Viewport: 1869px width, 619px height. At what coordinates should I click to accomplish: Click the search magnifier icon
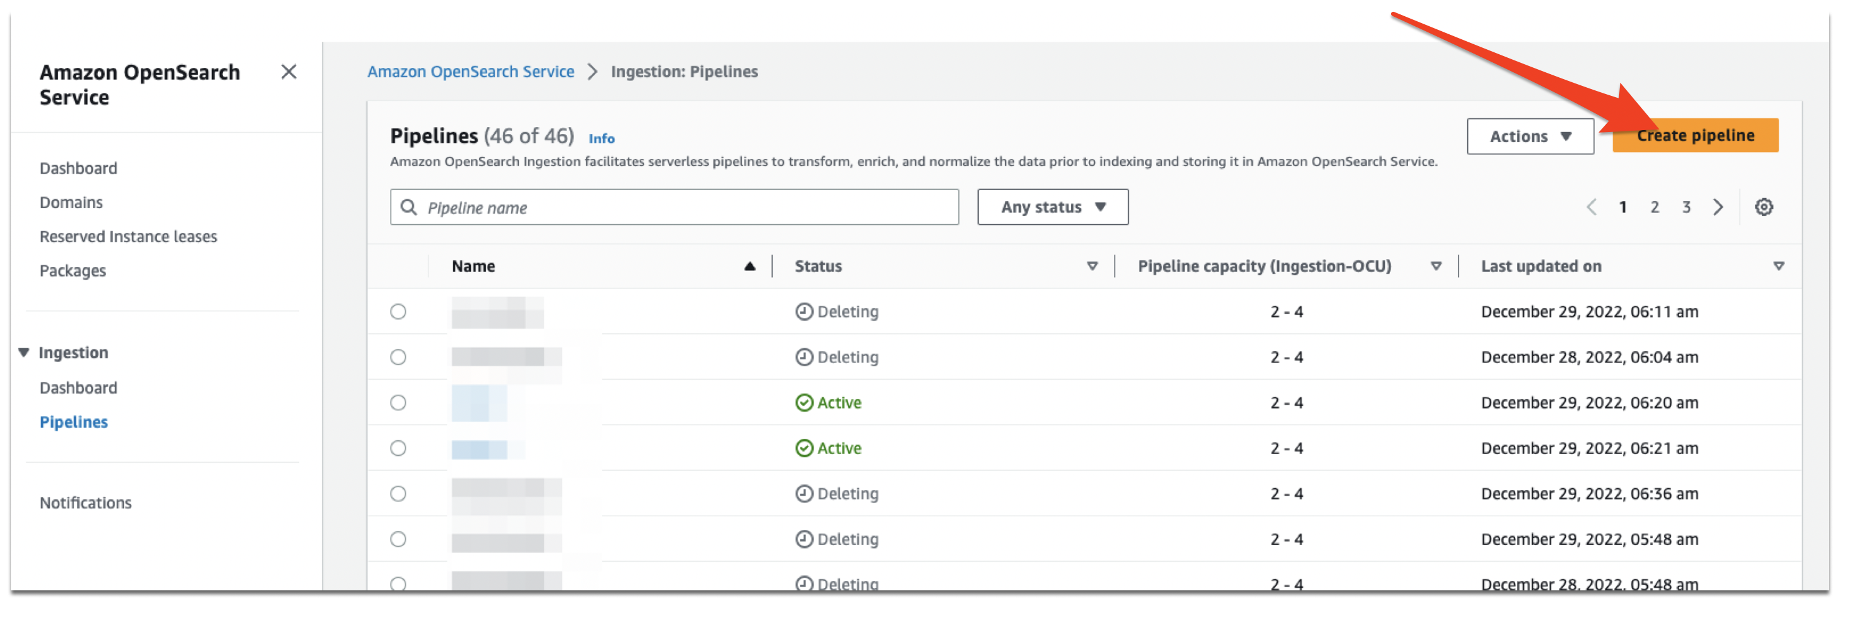coord(409,207)
